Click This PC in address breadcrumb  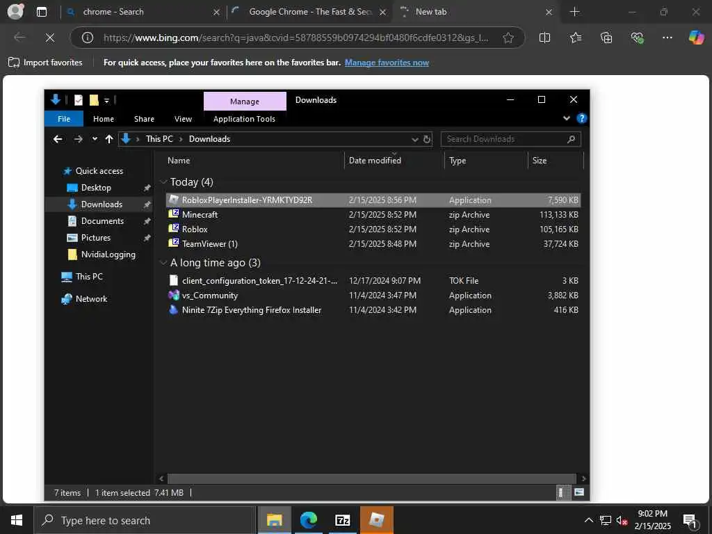coord(159,139)
